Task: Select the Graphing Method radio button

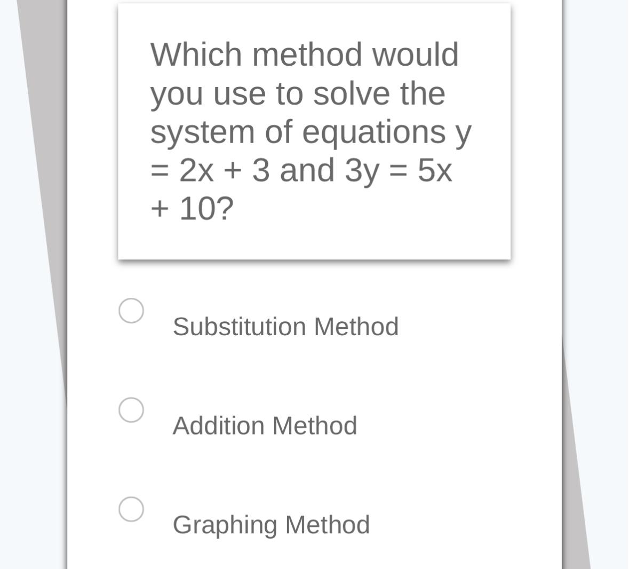Action: 131,508
